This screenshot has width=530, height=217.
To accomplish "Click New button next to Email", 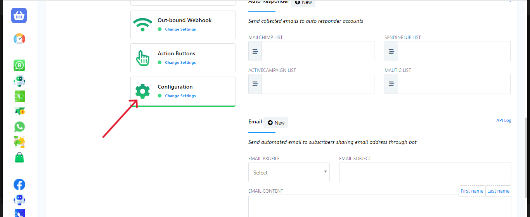I will point(276,123).
